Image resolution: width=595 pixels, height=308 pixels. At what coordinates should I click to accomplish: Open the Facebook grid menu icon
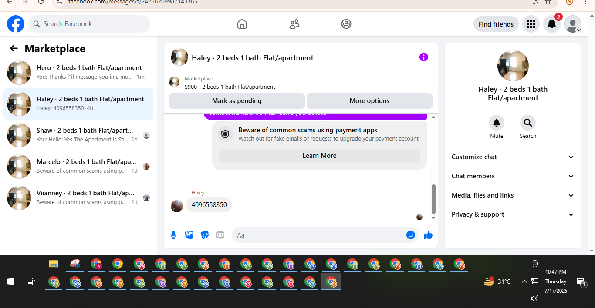coord(531,24)
